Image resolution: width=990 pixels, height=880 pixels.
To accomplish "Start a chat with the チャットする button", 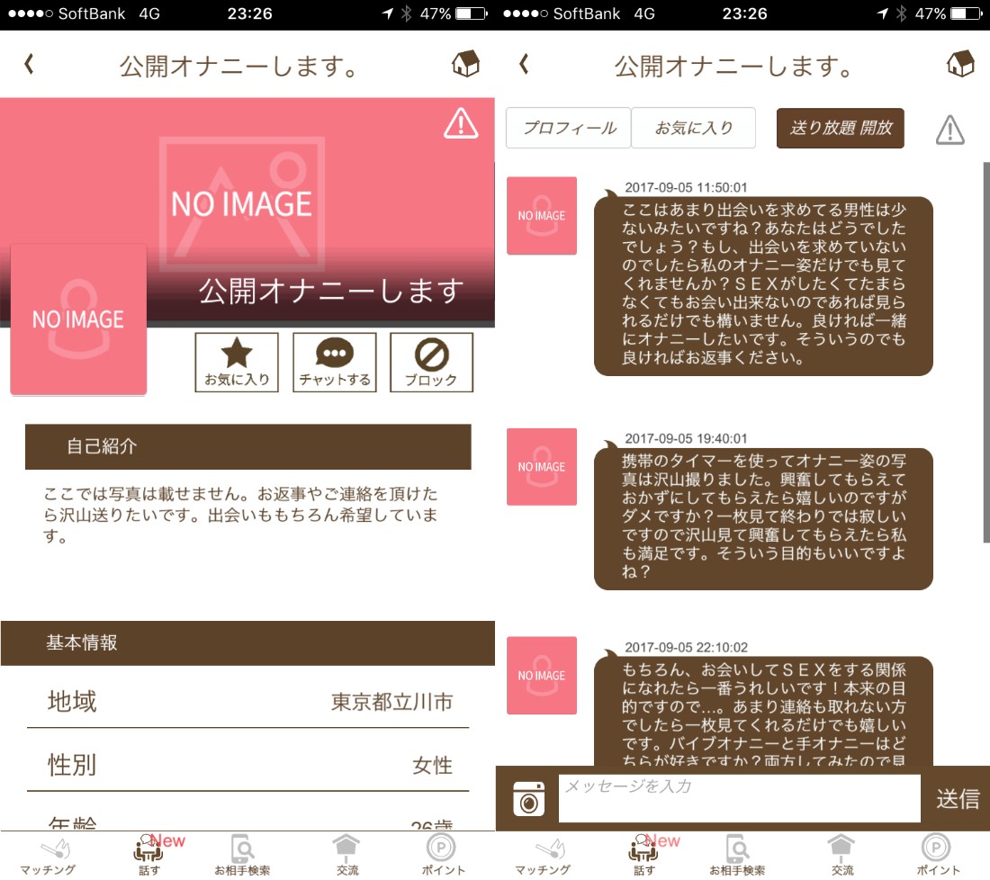I will 335,363.
